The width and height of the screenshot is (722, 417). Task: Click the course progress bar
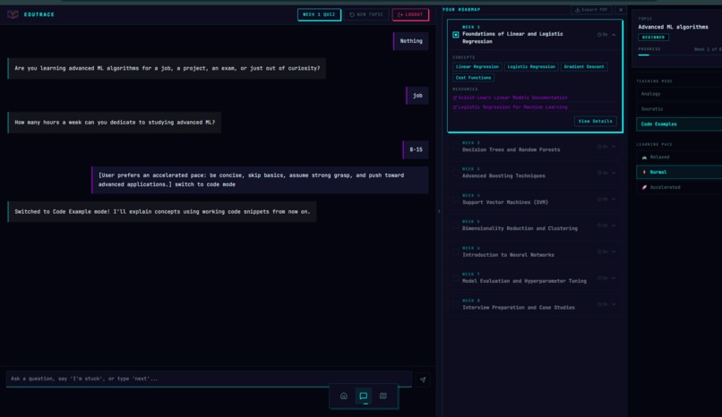coord(680,55)
